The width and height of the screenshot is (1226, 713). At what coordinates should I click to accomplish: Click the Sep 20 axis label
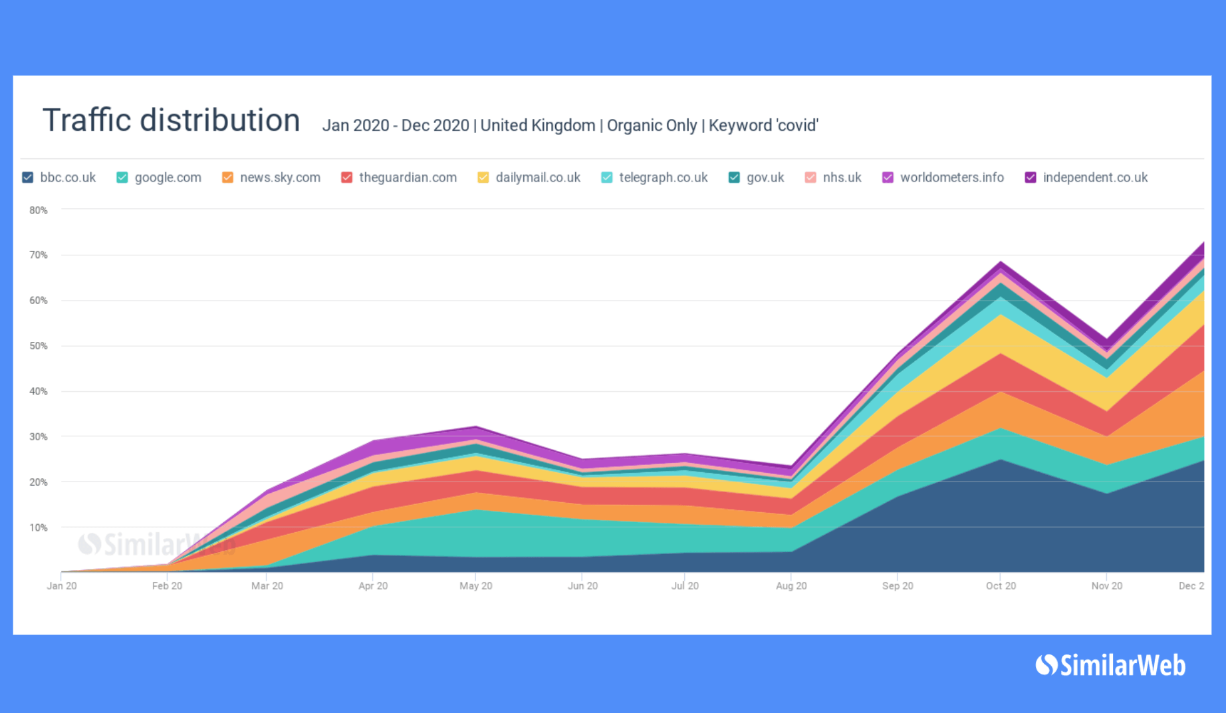pos(898,586)
